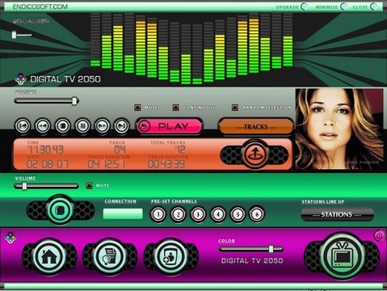Open the orange TRACKS list
Screen dimensions: 387x291
pos(256,126)
